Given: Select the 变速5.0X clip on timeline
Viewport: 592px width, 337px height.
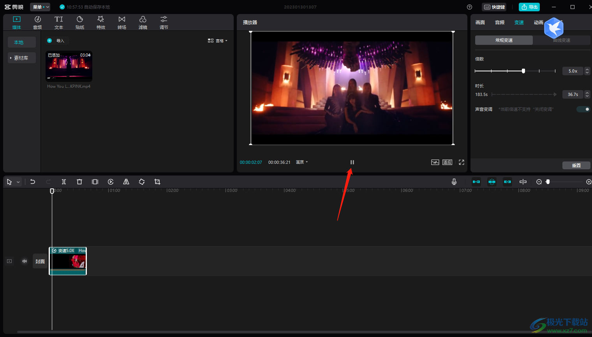Looking at the screenshot, I should point(68,261).
